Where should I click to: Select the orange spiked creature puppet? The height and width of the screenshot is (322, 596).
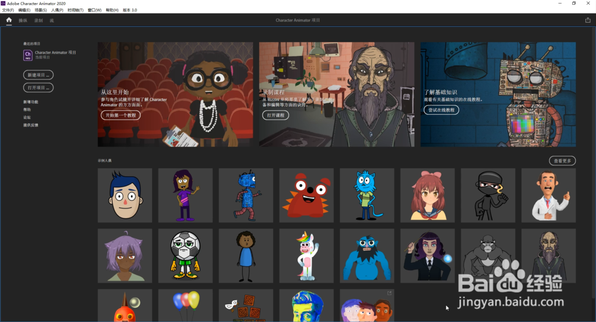(x=125, y=306)
